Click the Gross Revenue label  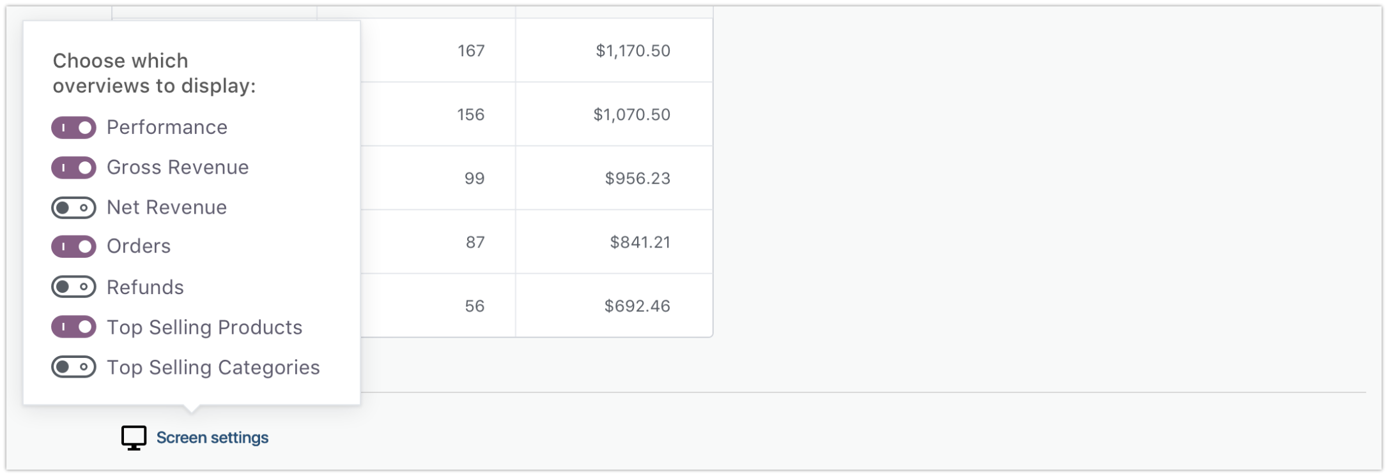pyautogui.click(x=178, y=167)
